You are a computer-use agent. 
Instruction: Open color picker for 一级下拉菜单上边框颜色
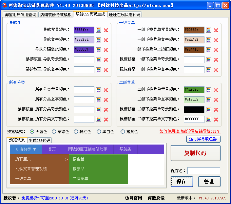point(209,50)
